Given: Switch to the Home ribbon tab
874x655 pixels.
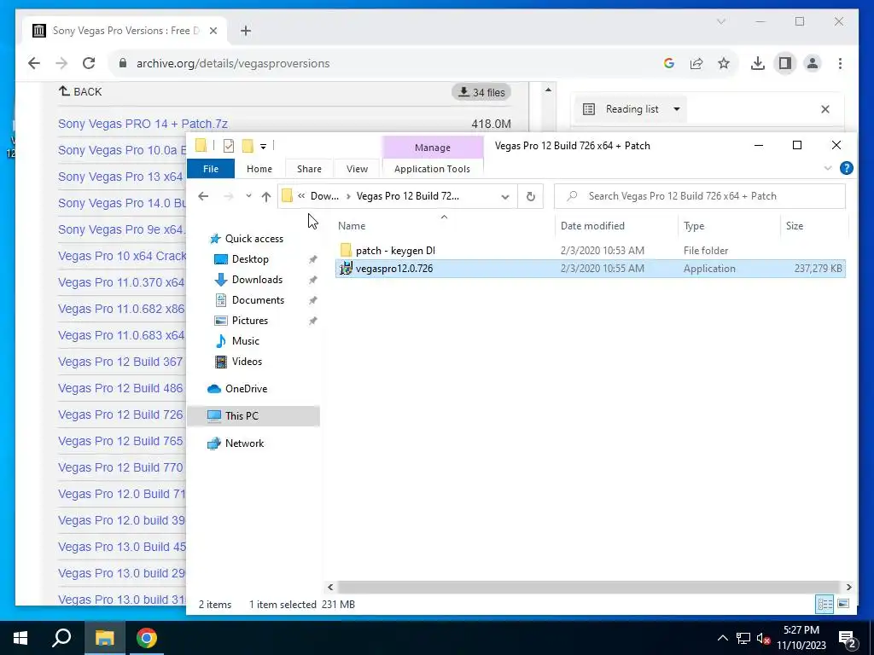Looking at the screenshot, I should click(x=259, y=169).
